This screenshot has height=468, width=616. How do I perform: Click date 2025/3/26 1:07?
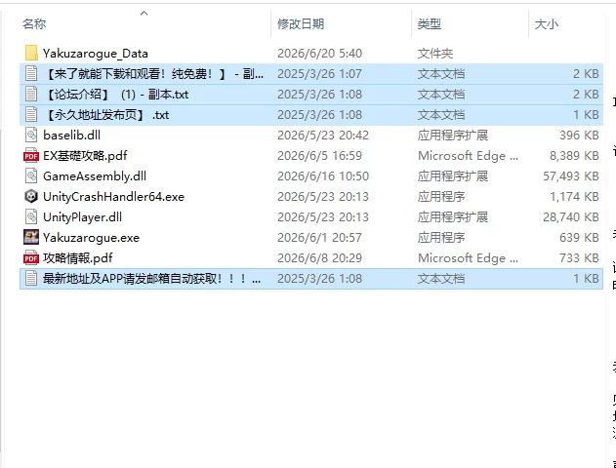[319, 73]
